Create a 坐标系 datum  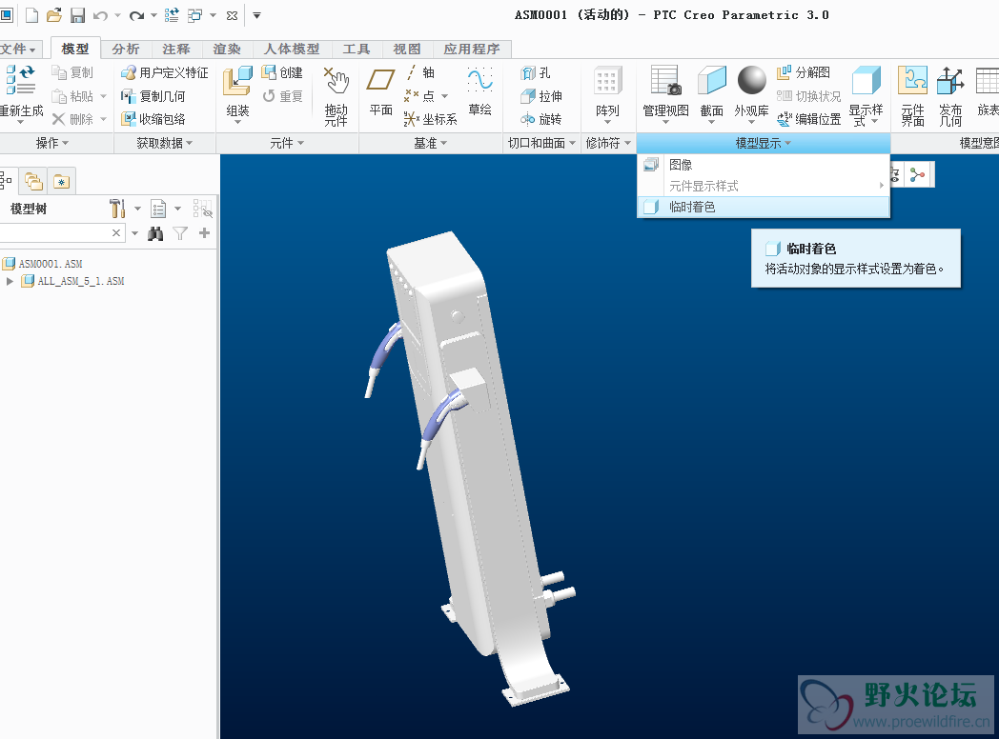click(430, 119)
